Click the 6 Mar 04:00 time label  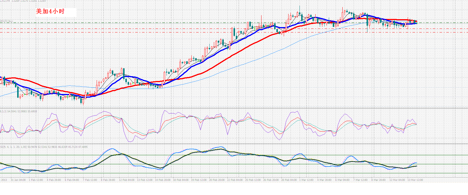[342, 180]
